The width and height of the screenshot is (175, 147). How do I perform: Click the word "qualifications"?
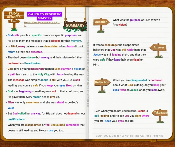[x=16, y=119]
